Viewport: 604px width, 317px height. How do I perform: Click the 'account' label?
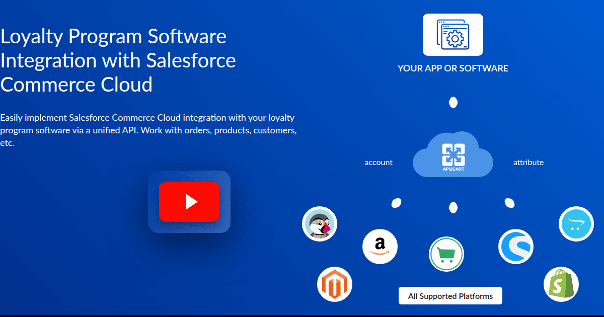(379, 163)
